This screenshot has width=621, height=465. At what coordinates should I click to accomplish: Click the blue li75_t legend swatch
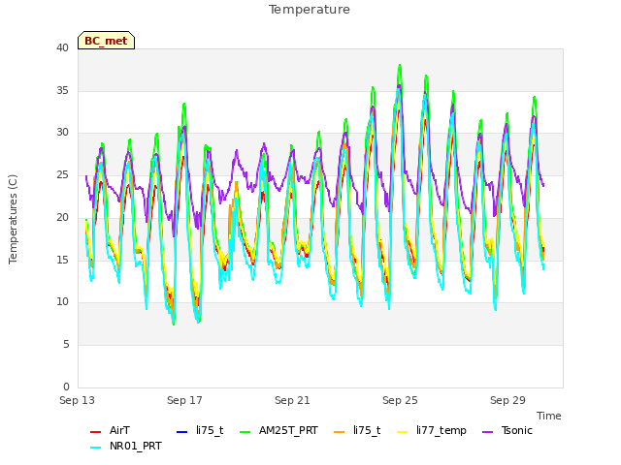click(x=181, y=432)
